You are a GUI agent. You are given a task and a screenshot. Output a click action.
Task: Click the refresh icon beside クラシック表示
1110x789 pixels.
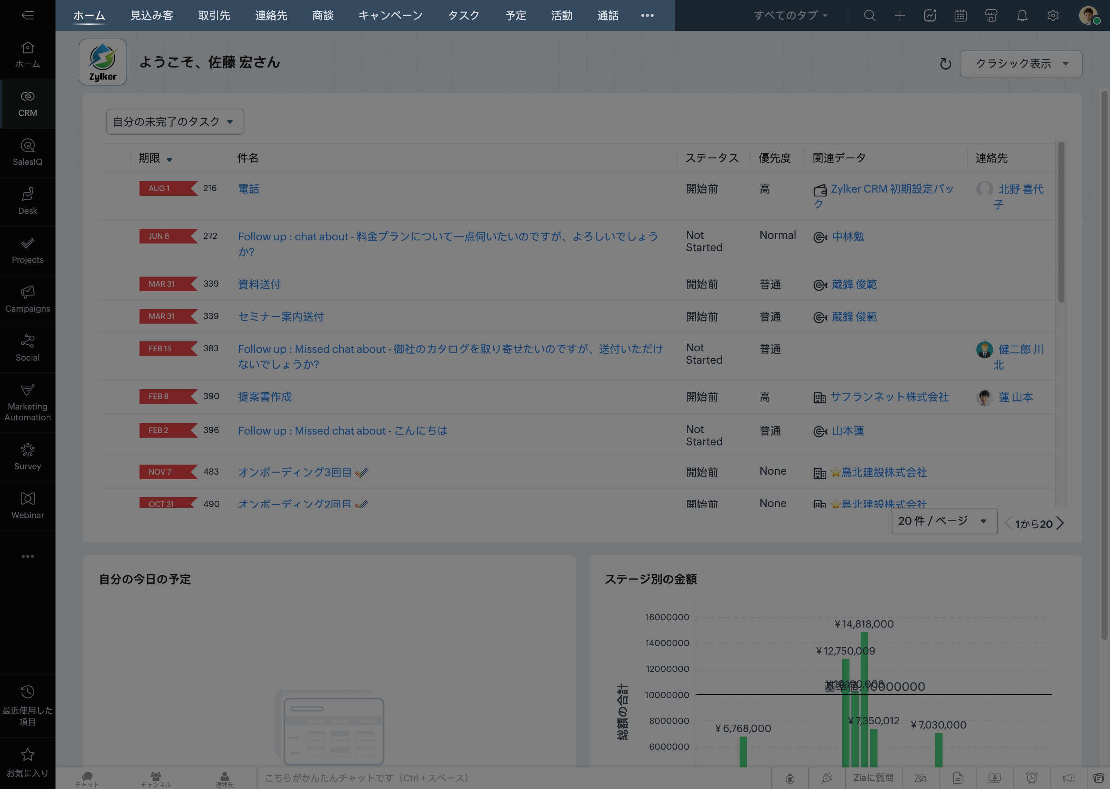[945, 64]
